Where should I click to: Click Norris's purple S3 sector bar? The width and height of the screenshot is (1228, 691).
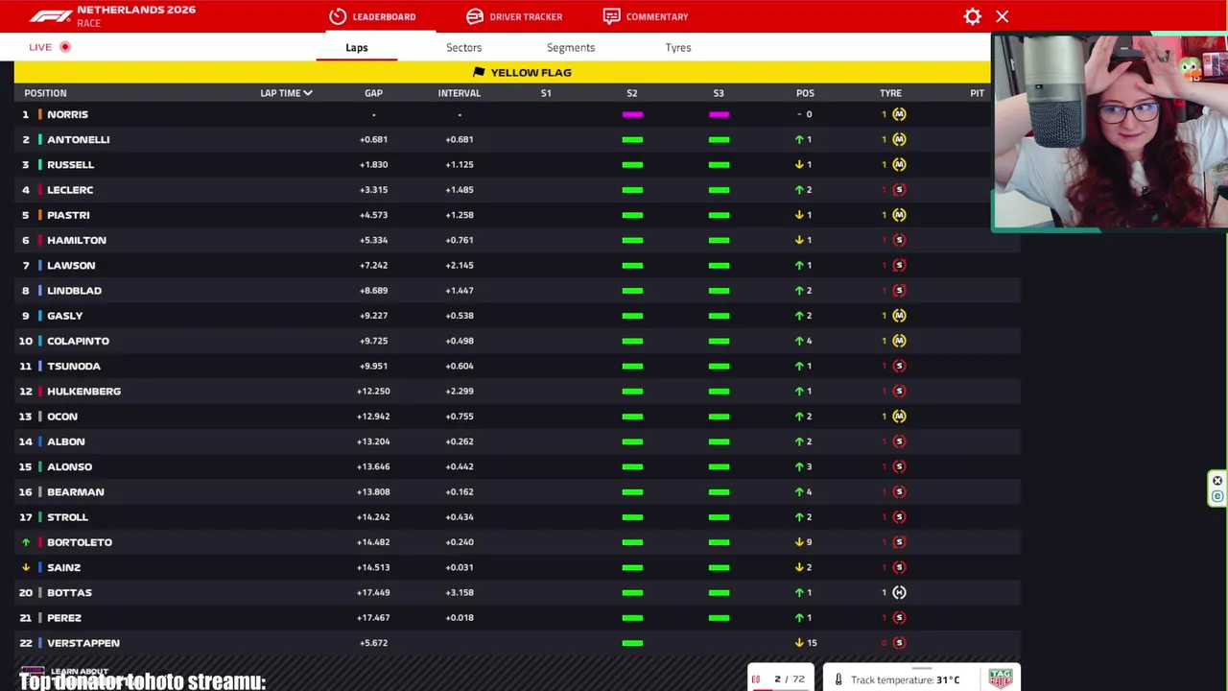tap(719, 114)
